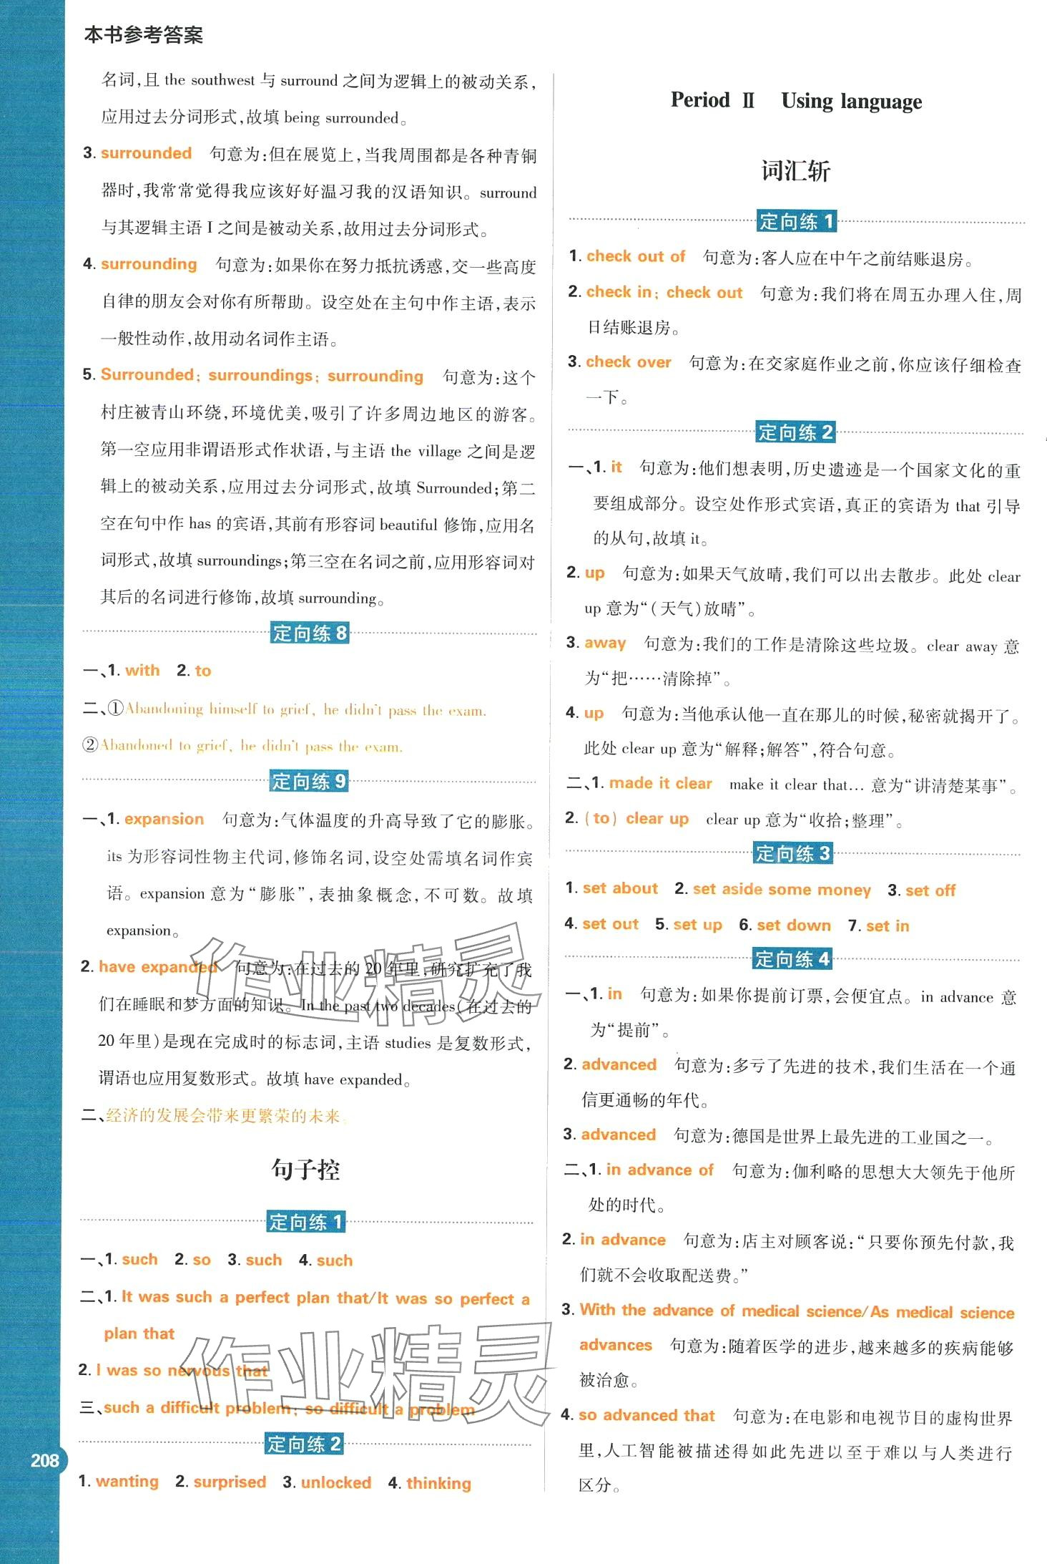Click the answer 'set aside some money'
Screen dimensions: 1047x1564
coord(781,890)
